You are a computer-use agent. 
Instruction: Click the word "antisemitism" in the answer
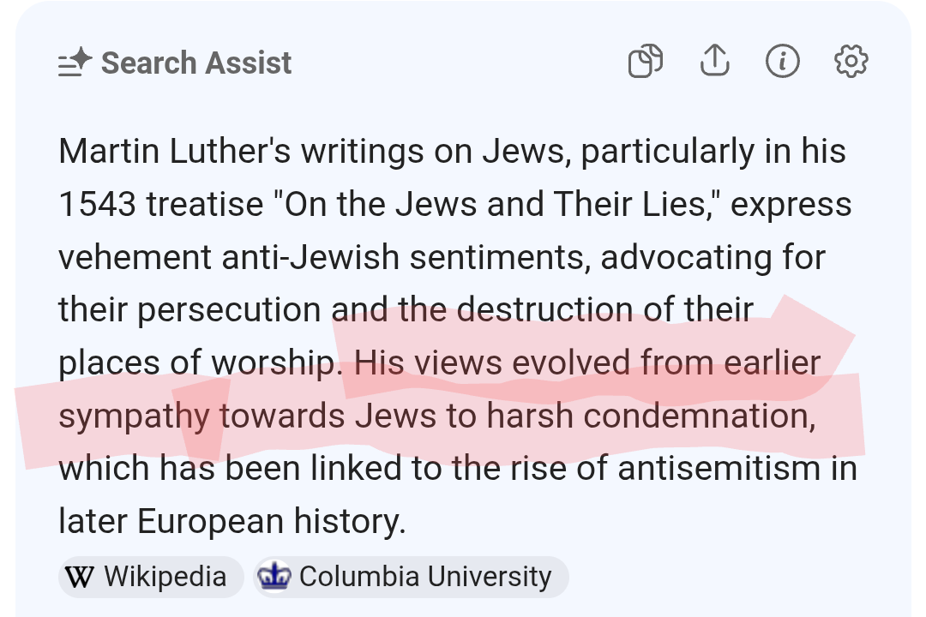719,468
